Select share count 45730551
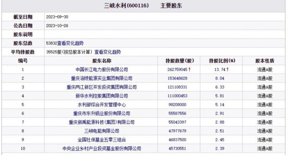The width and height of the screenshot is (288, 155). tap(177, 149)
